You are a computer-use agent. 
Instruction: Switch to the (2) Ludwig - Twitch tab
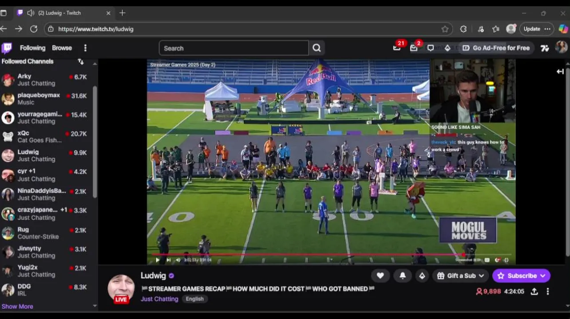point(64,13)
